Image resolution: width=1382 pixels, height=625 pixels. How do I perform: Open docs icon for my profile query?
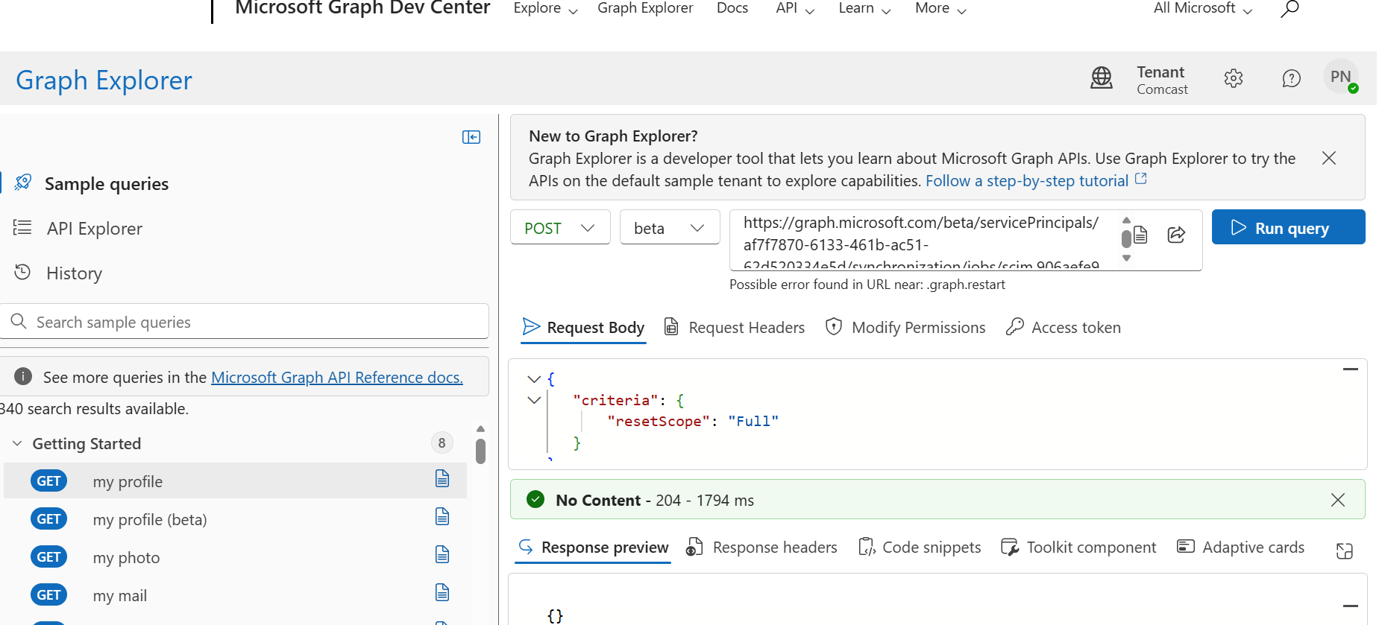click(442, 479)
